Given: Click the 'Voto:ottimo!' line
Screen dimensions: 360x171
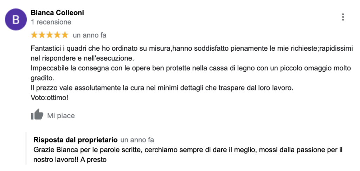Looking at the screenshot, I should click(49, 98).
